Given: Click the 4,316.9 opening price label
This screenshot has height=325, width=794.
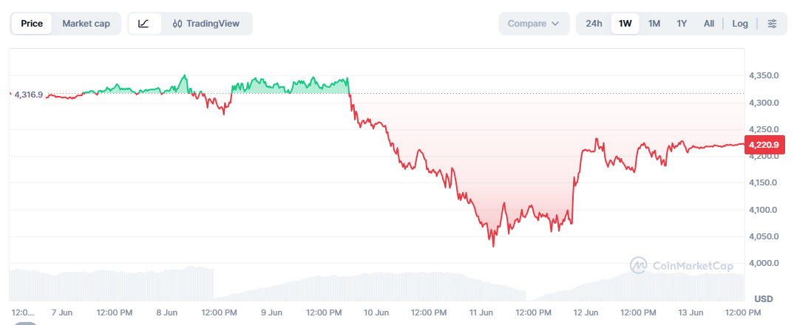Looking at the screenshot, I should (29, 95).
